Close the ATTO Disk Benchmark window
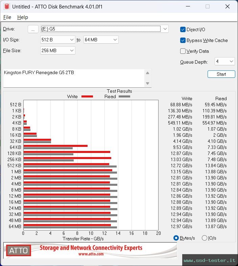The height and width of the screenshot is (266, 238). tap(228, 6)
